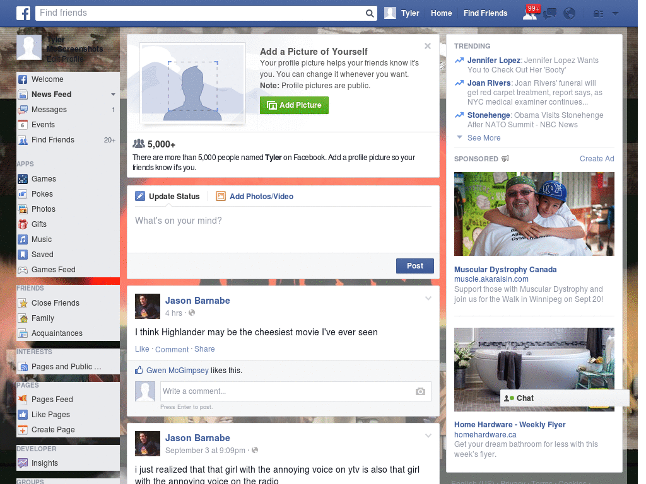The height and width of the screenshot is (484, 646).
Task: Click Home in the top bar
Action: [x=441, y=13]
